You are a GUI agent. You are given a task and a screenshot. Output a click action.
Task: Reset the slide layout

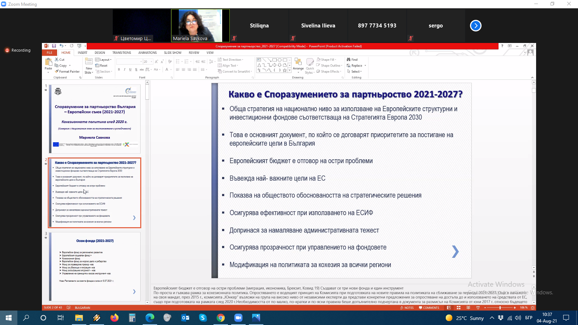pos(102,66)
